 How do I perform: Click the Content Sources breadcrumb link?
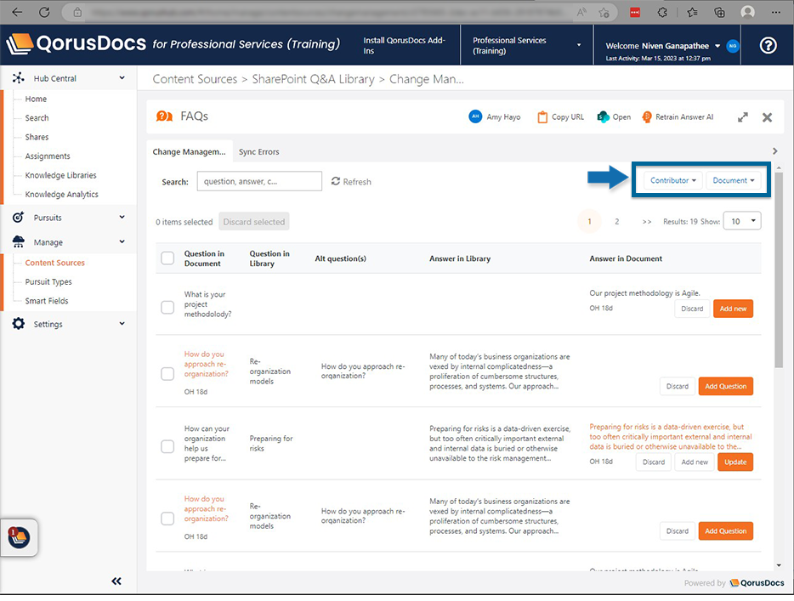[195, 79]
